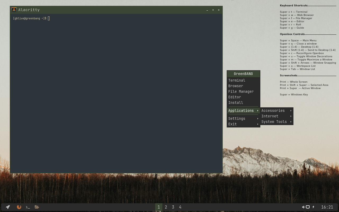
Task: Click the volume speaker tray icon
Action: 303,207
